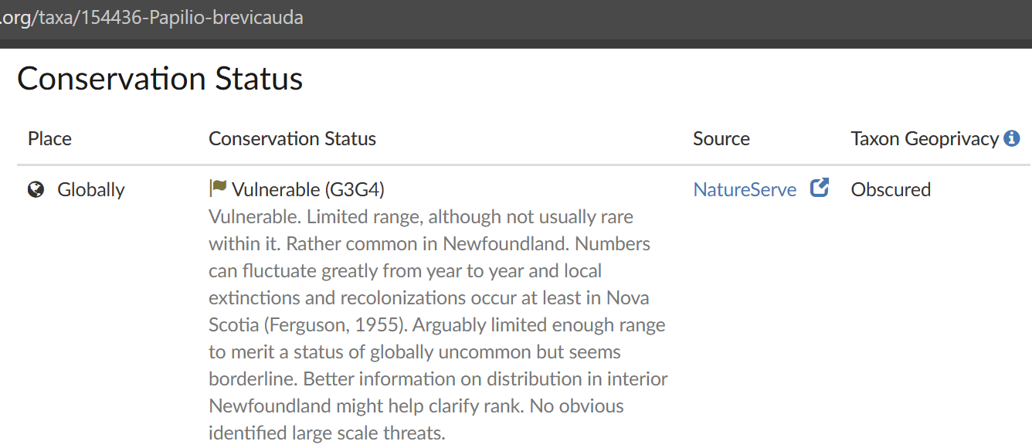Viewport: 1032px width, 448px height.
Task: Select the Taxon Geoprivacy column header text
Action: tap(925, 139)
